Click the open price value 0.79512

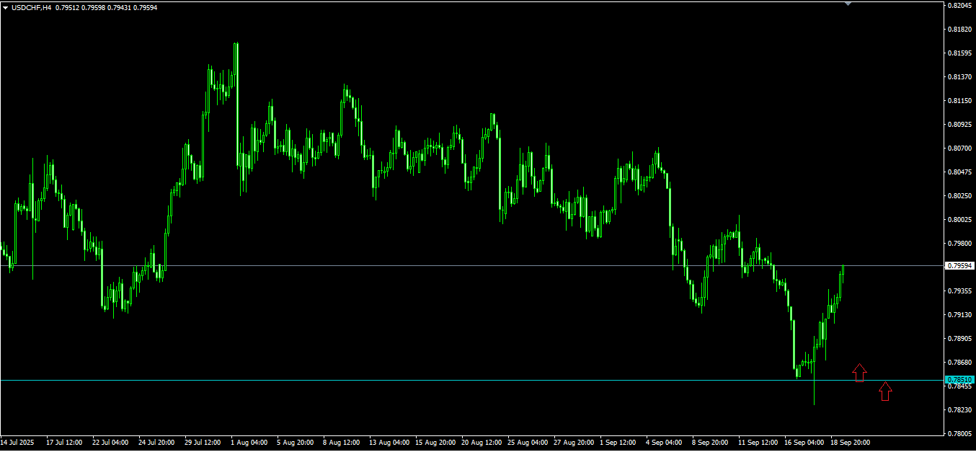(67, 7)
